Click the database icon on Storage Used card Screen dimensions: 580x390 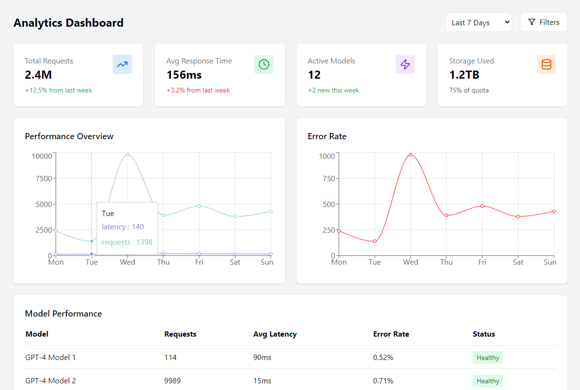pyautogui.click(x=547, y=64)
